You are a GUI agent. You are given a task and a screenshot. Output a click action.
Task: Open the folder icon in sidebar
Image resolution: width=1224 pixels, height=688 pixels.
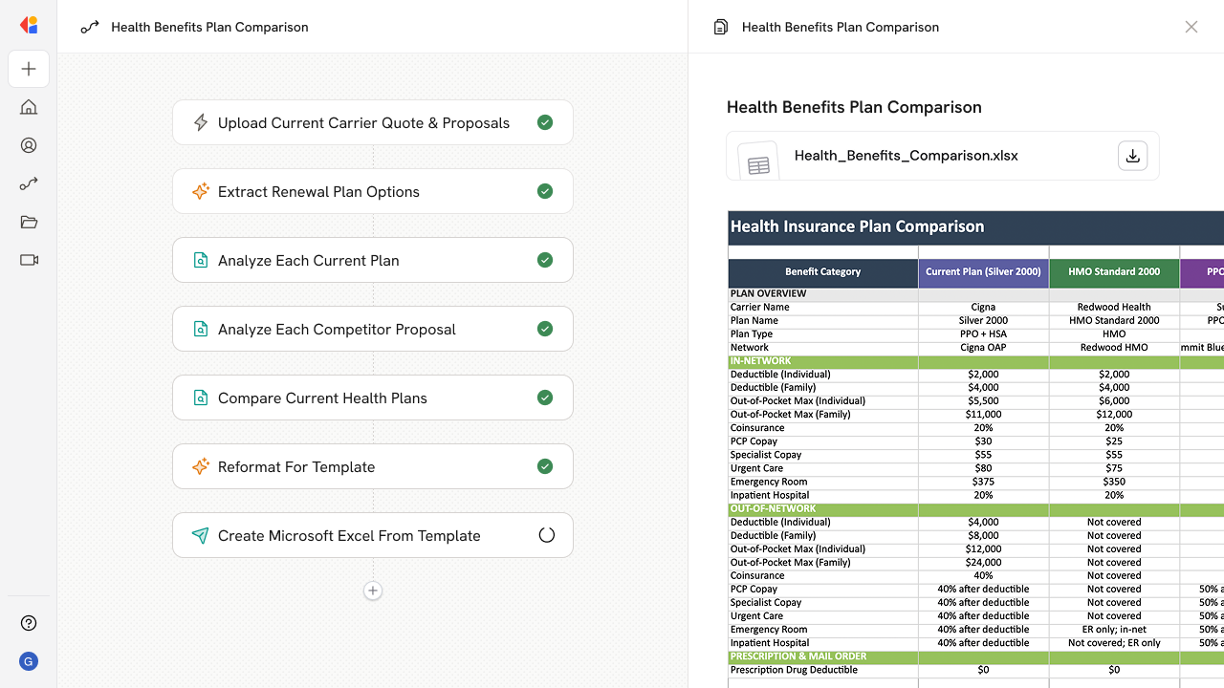click(x=29, y=222)
